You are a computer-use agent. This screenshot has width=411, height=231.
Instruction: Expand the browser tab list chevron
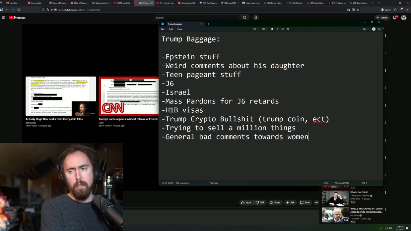click(x=379, y=3)
